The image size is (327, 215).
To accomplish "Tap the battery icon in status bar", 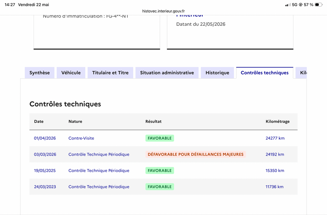I will [x=318, y=5].
